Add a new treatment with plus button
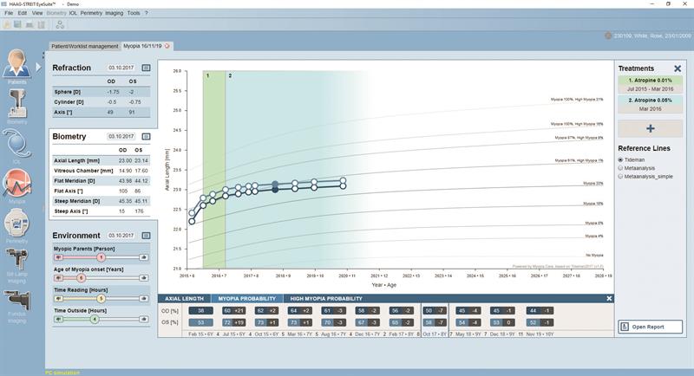Screen dimensions: 694x376 pos(650,128)
